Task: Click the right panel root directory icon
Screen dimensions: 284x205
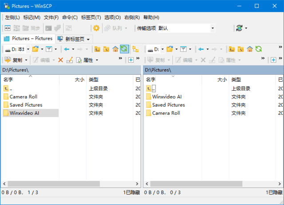Action: 241,49
